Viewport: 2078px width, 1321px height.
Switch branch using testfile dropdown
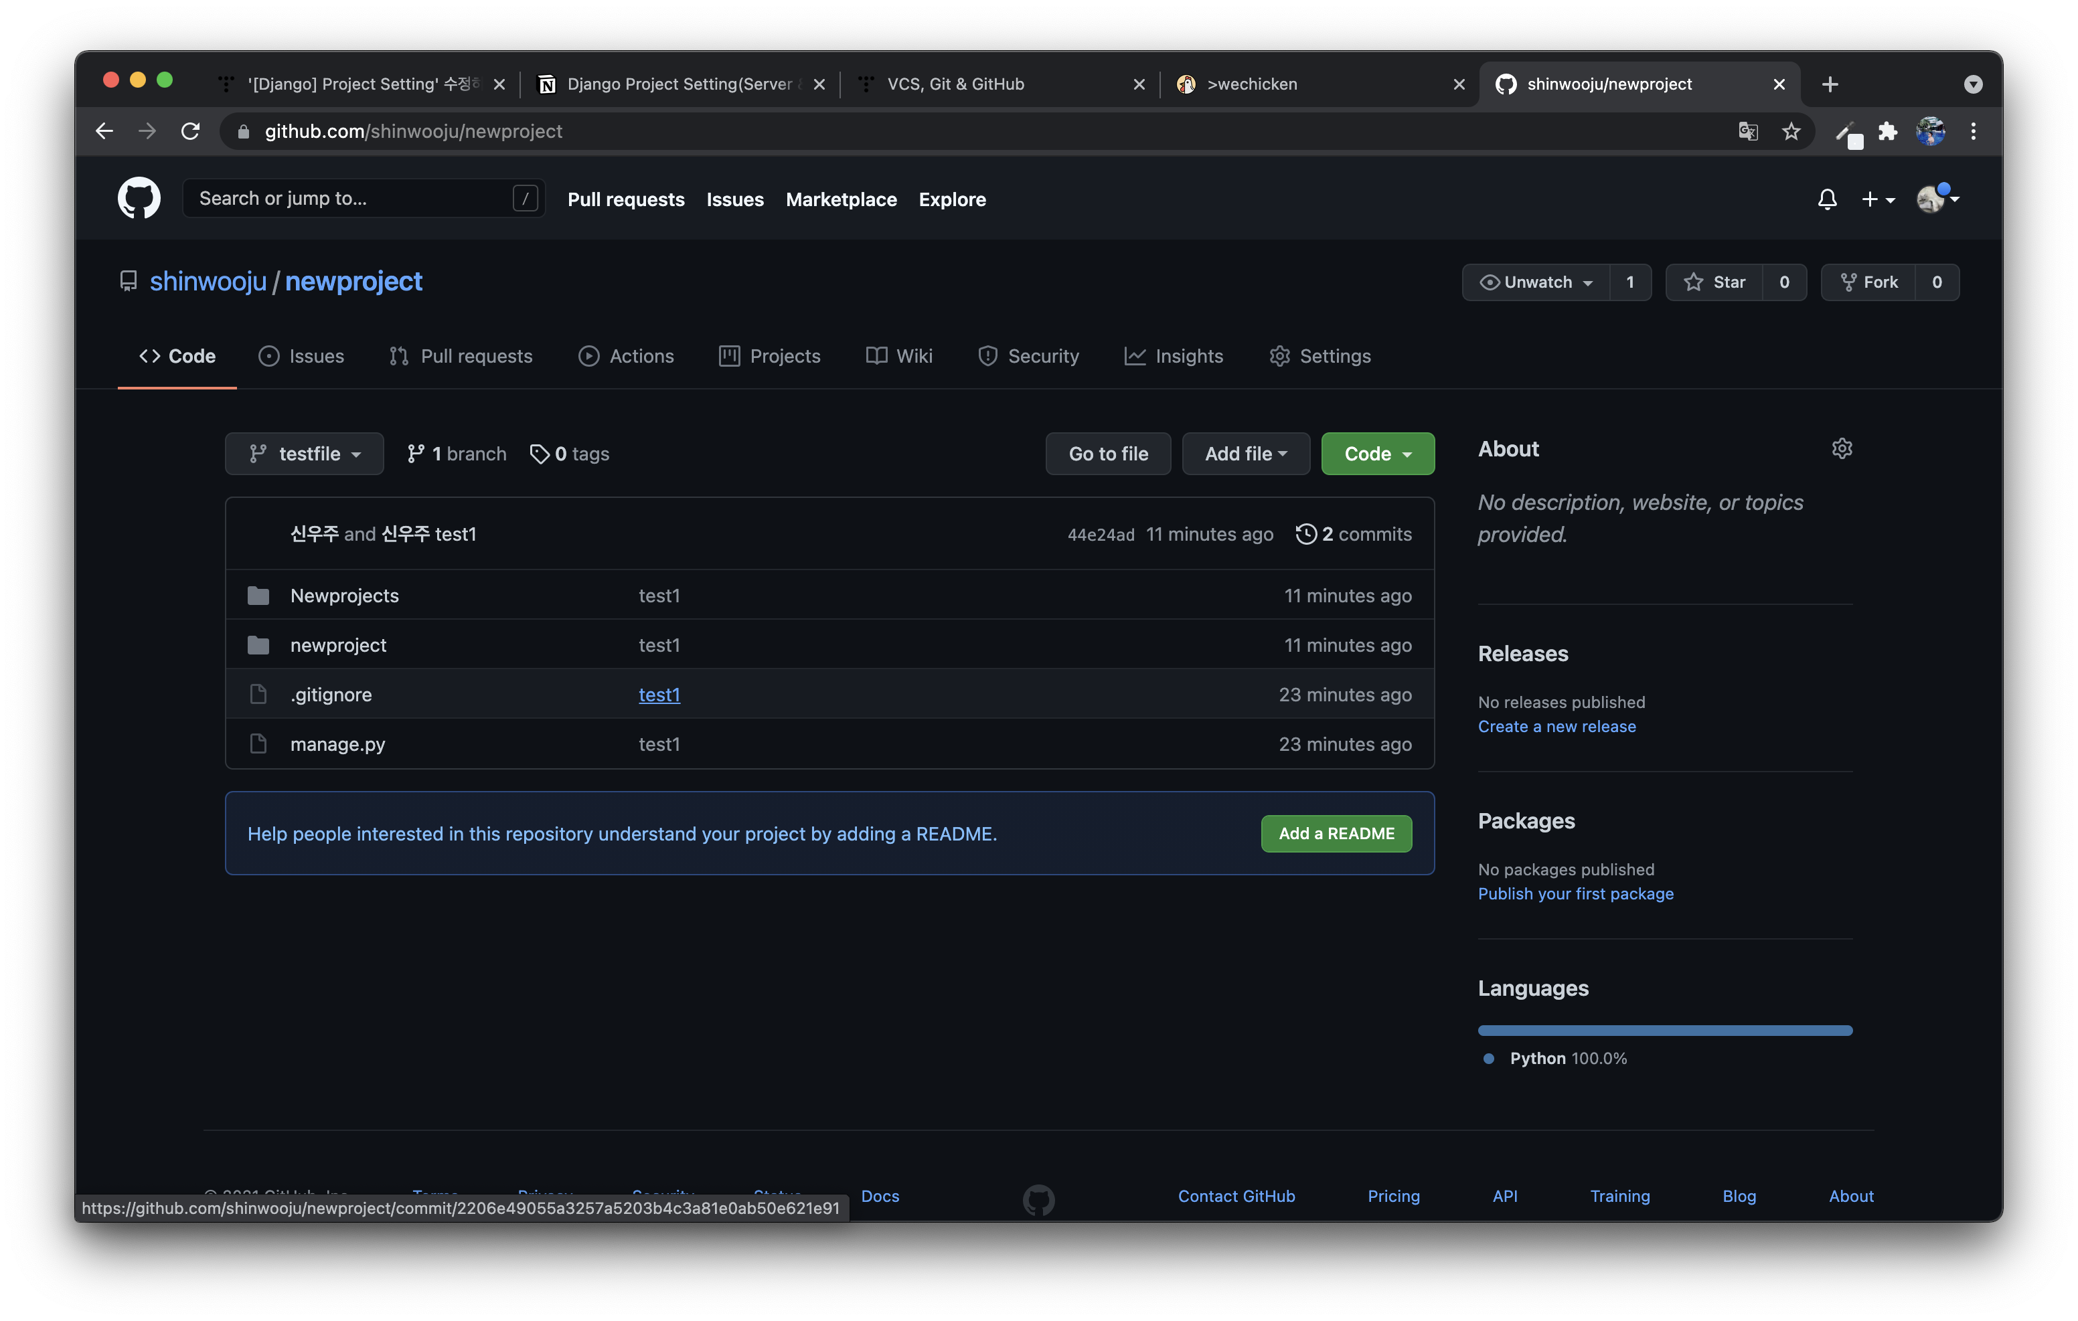[305, 454]
